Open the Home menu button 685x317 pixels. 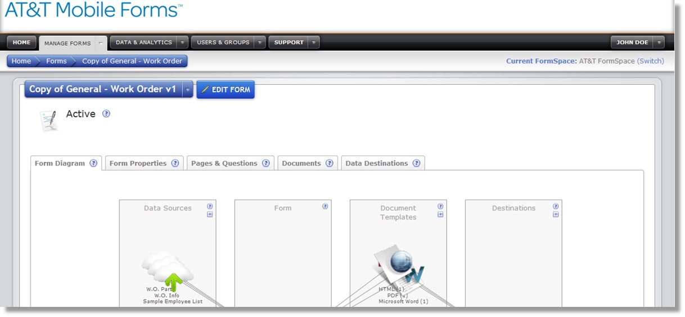[x=22, y=43]
